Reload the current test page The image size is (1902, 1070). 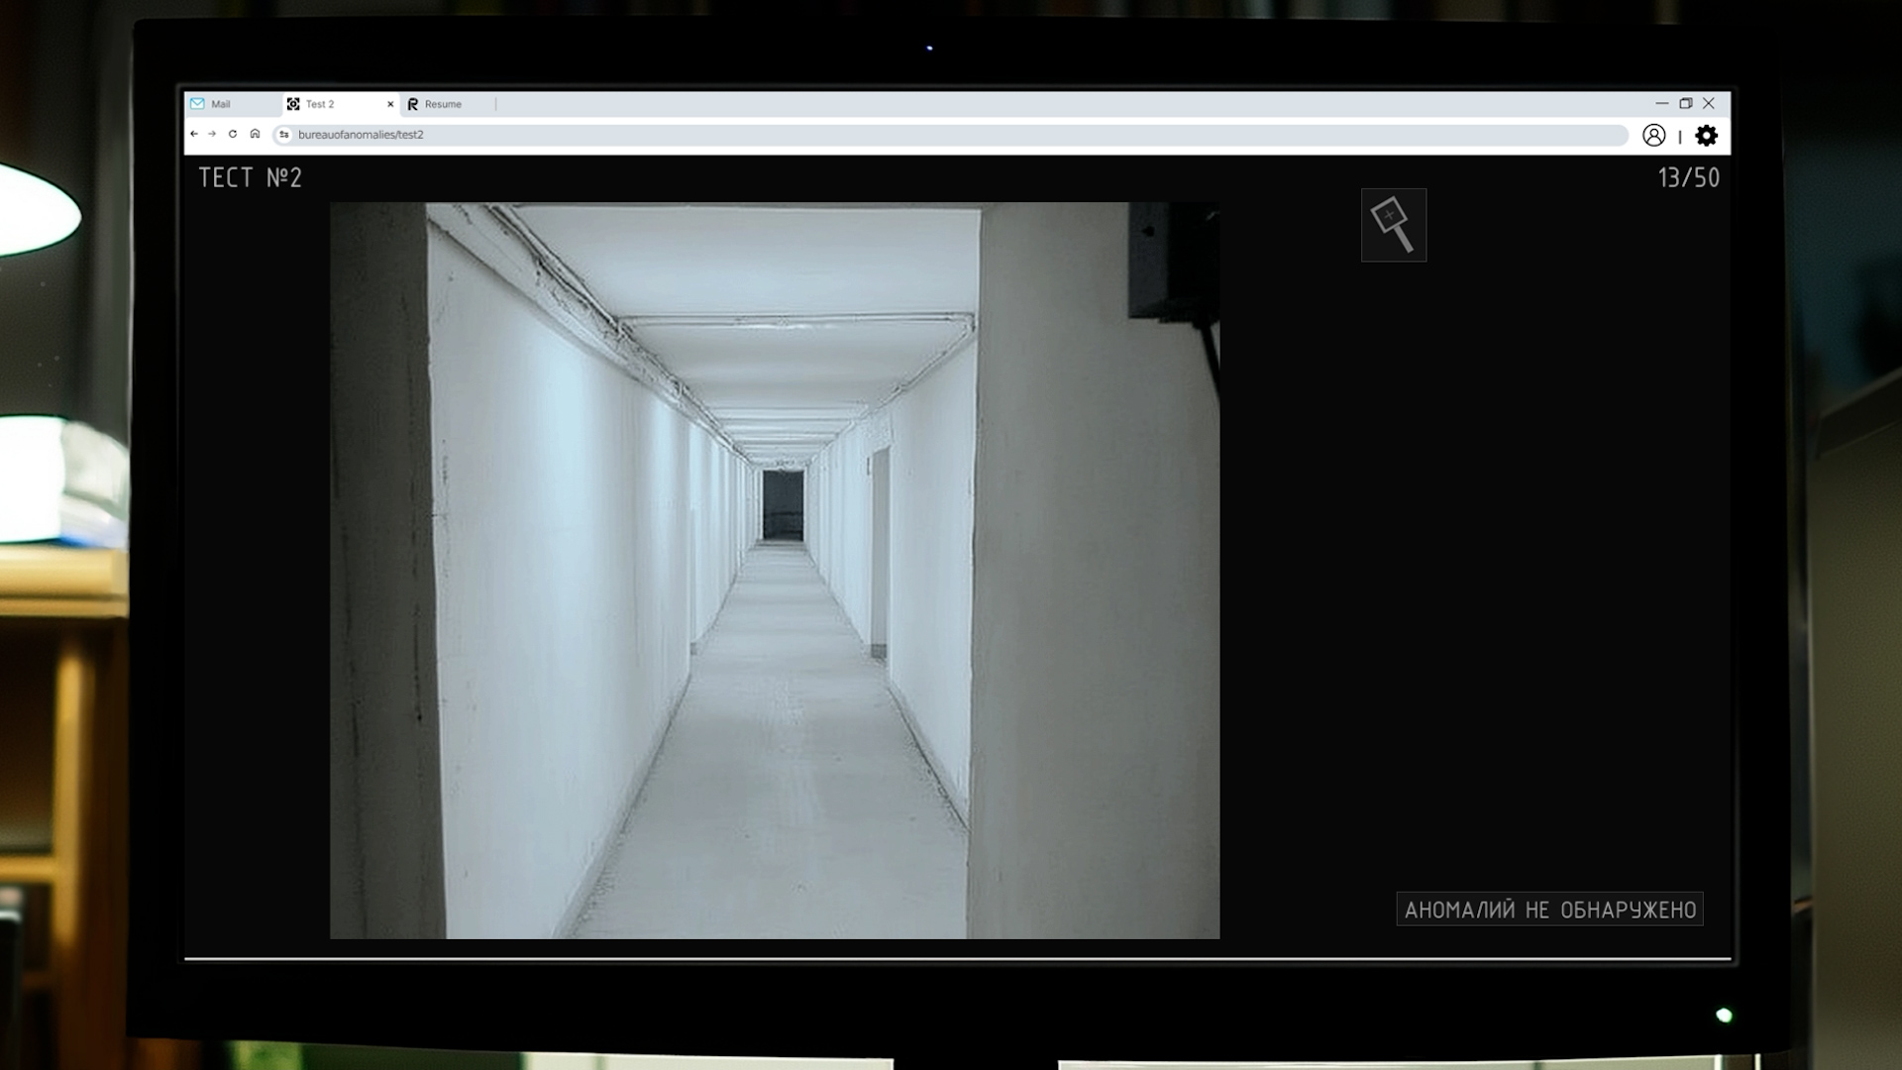tap(233, 133)
